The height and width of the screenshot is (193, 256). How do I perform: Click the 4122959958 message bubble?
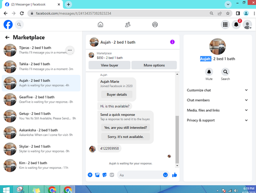[x=110, y=148]
